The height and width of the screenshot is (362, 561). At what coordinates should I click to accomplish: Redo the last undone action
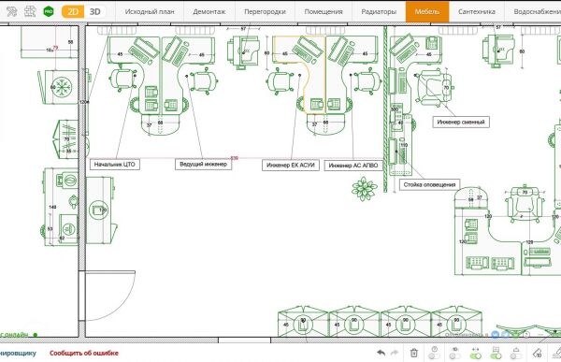(x=395, y=353)
